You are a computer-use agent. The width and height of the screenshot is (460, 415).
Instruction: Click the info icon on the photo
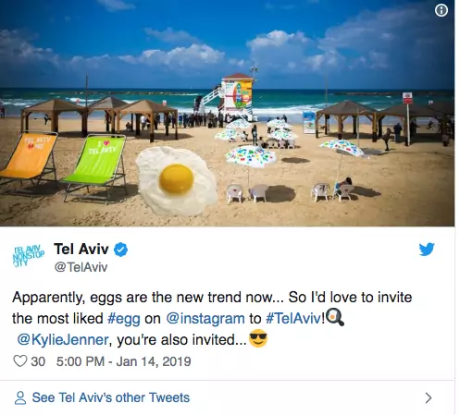click(441, 10)
